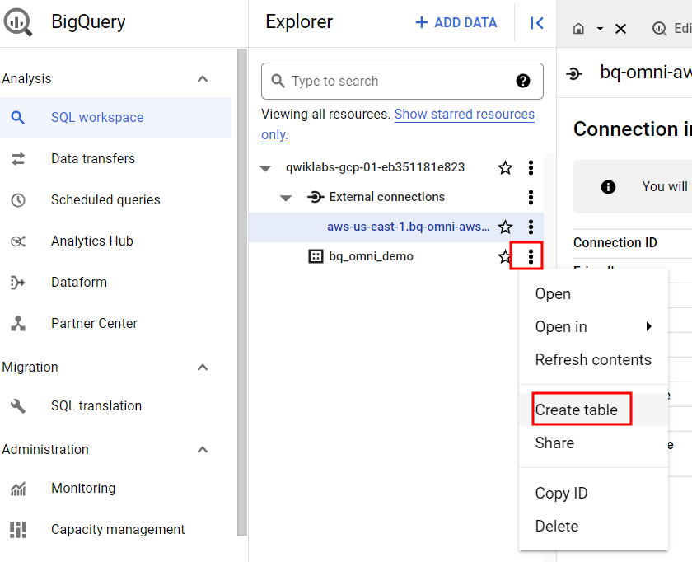Select aws-us-east-1.bq-omni-aws connection
The width and height of the screenshot is (692, 562).
[x=409, y=227]
